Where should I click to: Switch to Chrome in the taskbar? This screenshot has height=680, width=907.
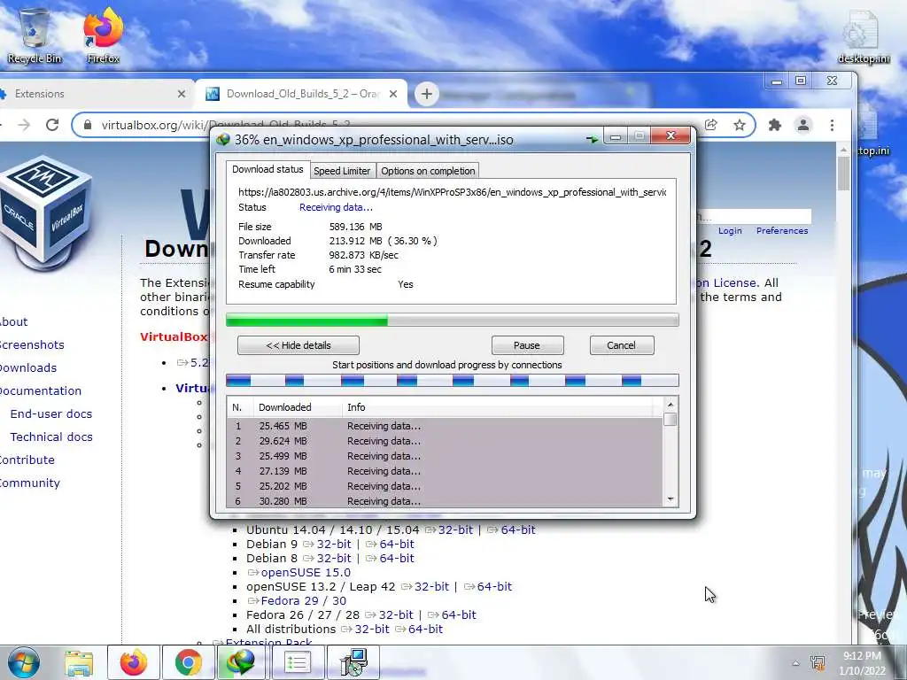point(188,662)
